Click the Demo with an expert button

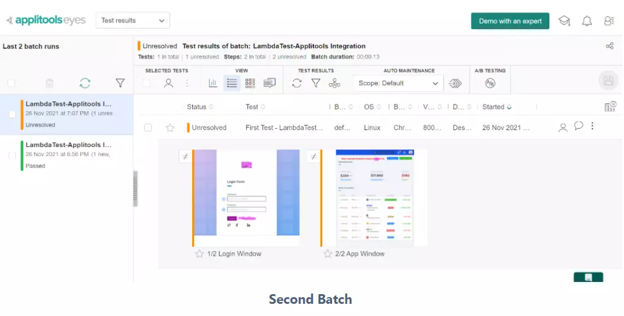click(510, 21)
